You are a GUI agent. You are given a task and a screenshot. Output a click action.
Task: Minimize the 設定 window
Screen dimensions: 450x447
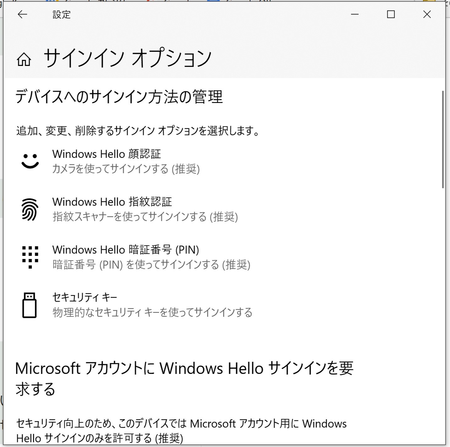click(x=355, y=14)
